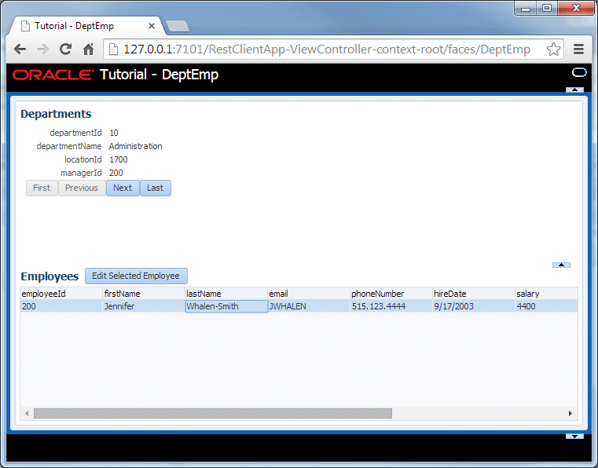Screen dimensions: 598x468
Task: Click Edit Selected Employee button
Action: coord(136,276)
